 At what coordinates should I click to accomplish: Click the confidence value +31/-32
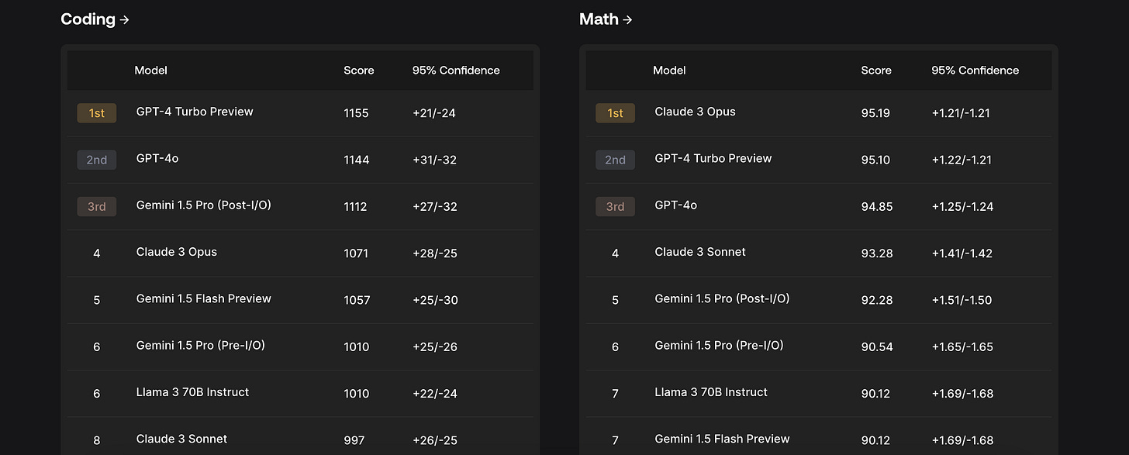(435, 160)
